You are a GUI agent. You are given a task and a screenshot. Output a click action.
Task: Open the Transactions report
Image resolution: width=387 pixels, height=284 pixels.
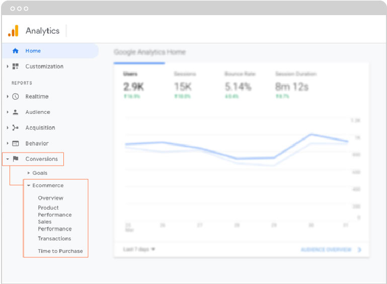tap(54, 239)
